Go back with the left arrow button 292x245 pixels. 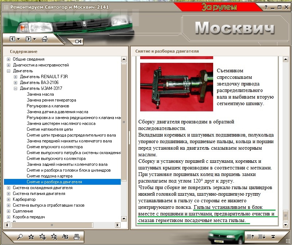12,39
